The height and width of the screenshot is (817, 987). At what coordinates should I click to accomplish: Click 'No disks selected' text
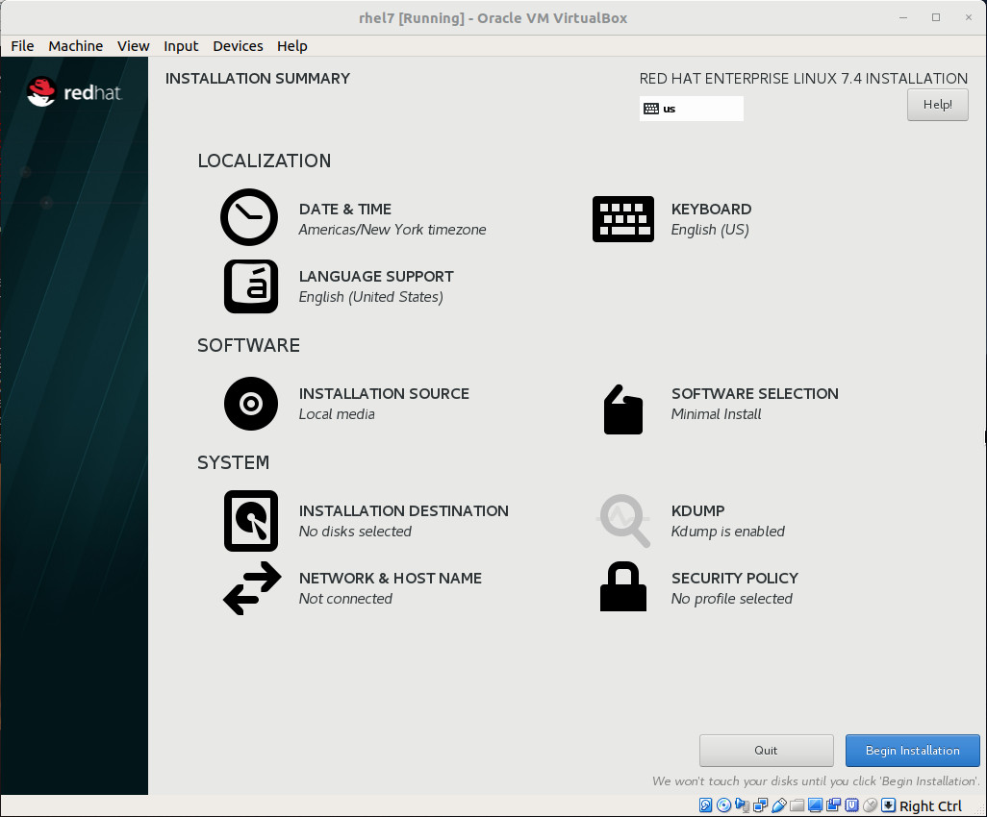click(x=355, y=532)
